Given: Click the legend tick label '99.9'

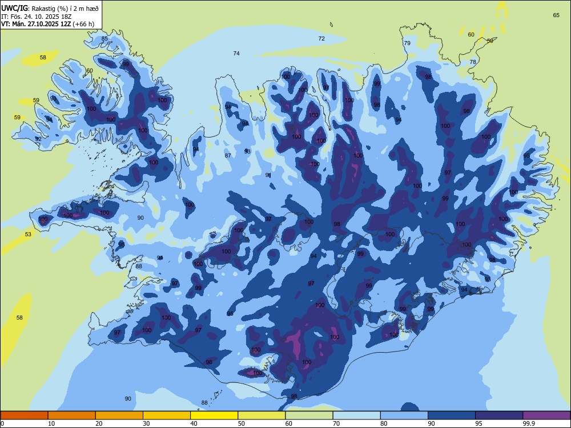Looking at the screenshot, I should tap(529, 423).
